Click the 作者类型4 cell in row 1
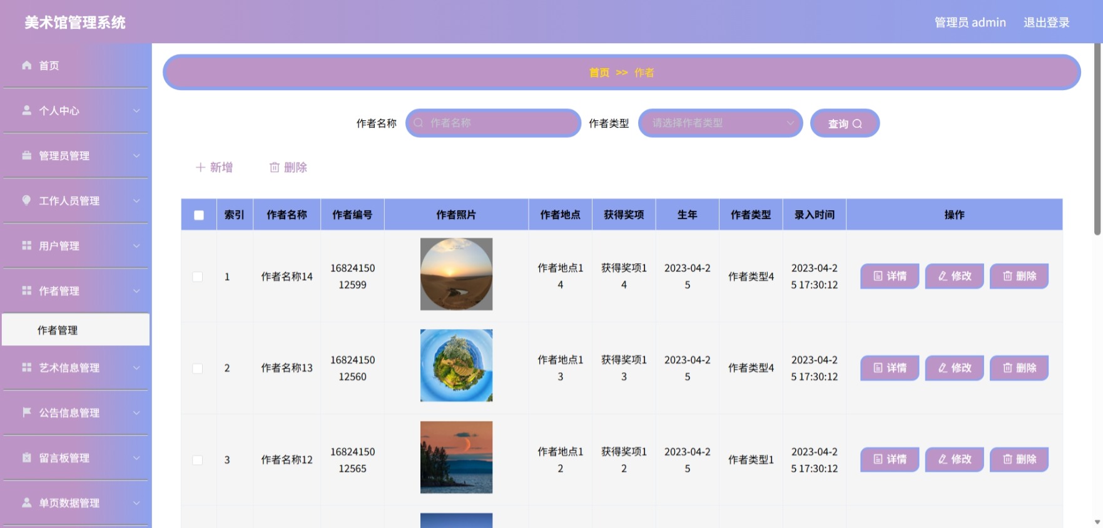This screenshot has width=1103, height=528. [751, 276]
